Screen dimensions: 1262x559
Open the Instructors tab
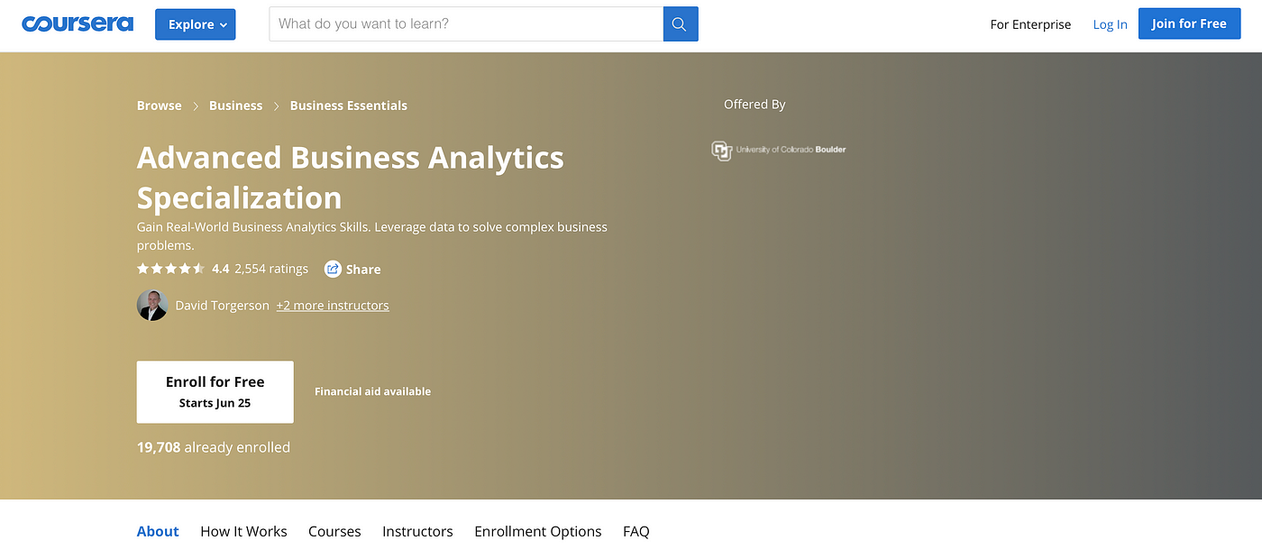point(417,532)
